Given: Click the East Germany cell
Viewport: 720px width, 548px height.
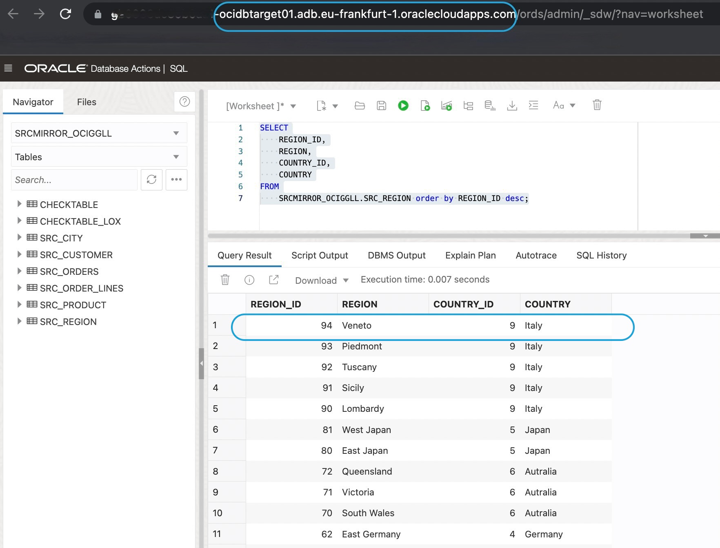Looking at the screenshot, I should pos(383,534).
